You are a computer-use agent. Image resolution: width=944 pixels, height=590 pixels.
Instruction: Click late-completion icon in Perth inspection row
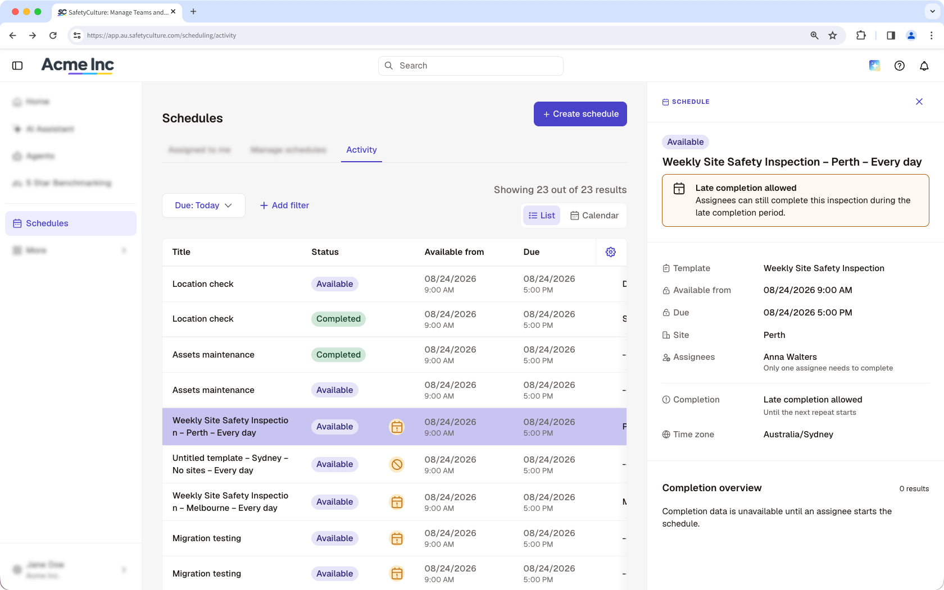(x=397, y=427)
